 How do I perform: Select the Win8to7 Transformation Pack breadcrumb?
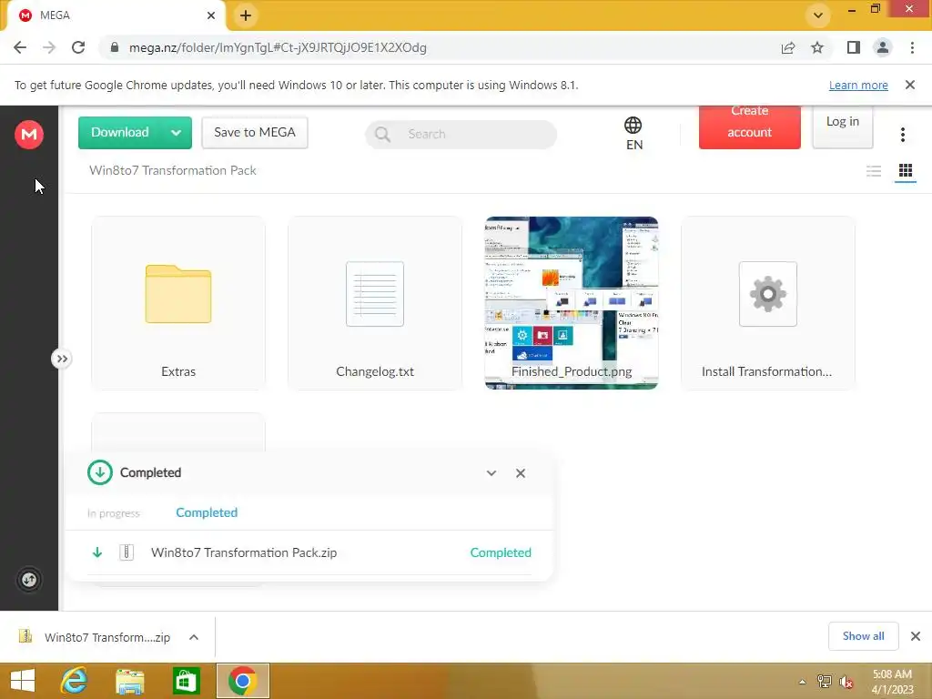(x=172, y=170)
